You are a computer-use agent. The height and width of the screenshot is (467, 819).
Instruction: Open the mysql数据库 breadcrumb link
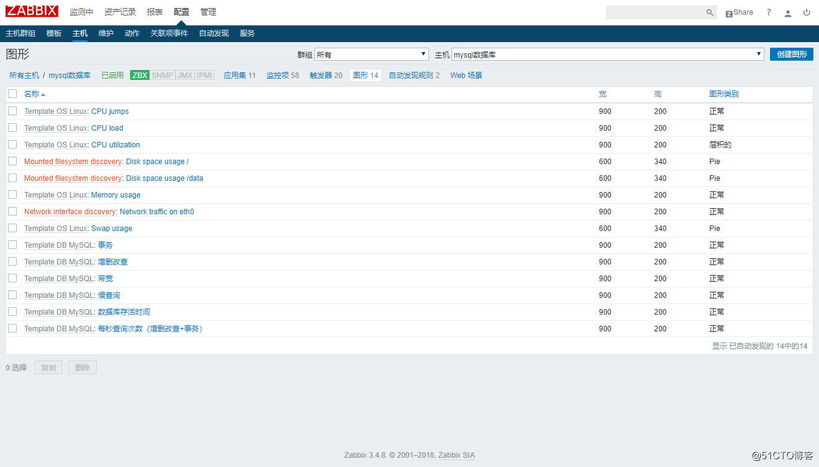69,75
